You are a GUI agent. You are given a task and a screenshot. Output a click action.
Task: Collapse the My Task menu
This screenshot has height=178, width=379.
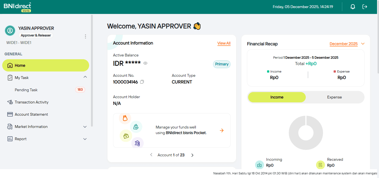point(85,77)
